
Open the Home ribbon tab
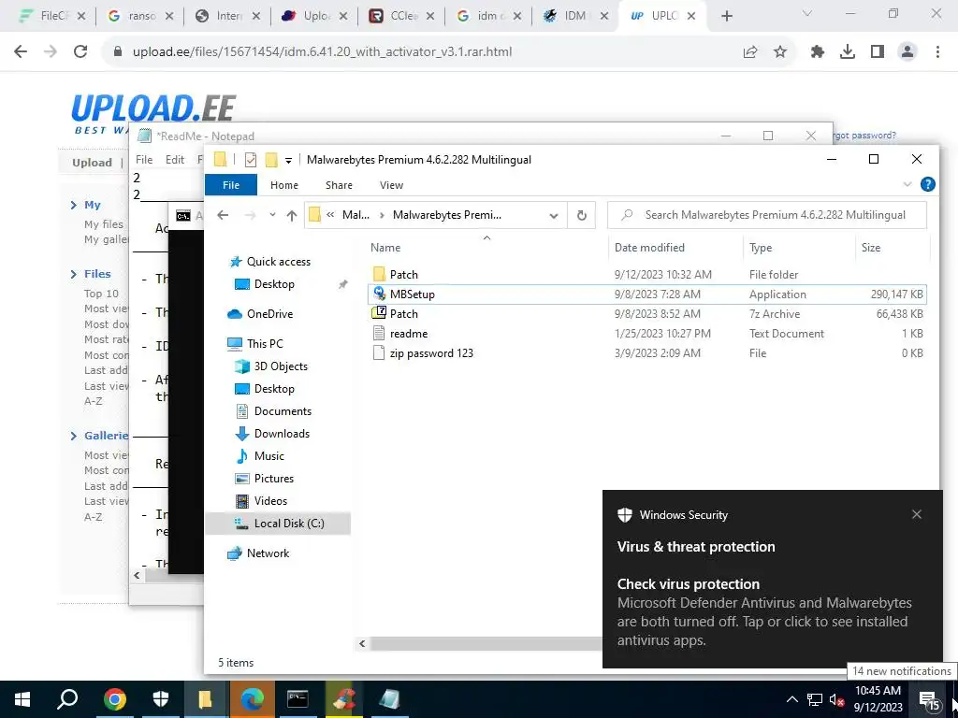[284, 185]
